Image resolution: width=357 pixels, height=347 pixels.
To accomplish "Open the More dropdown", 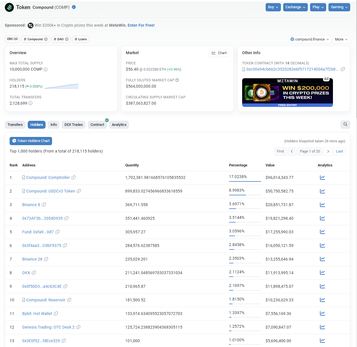I will pyautogui.click(x=341, y=39).
